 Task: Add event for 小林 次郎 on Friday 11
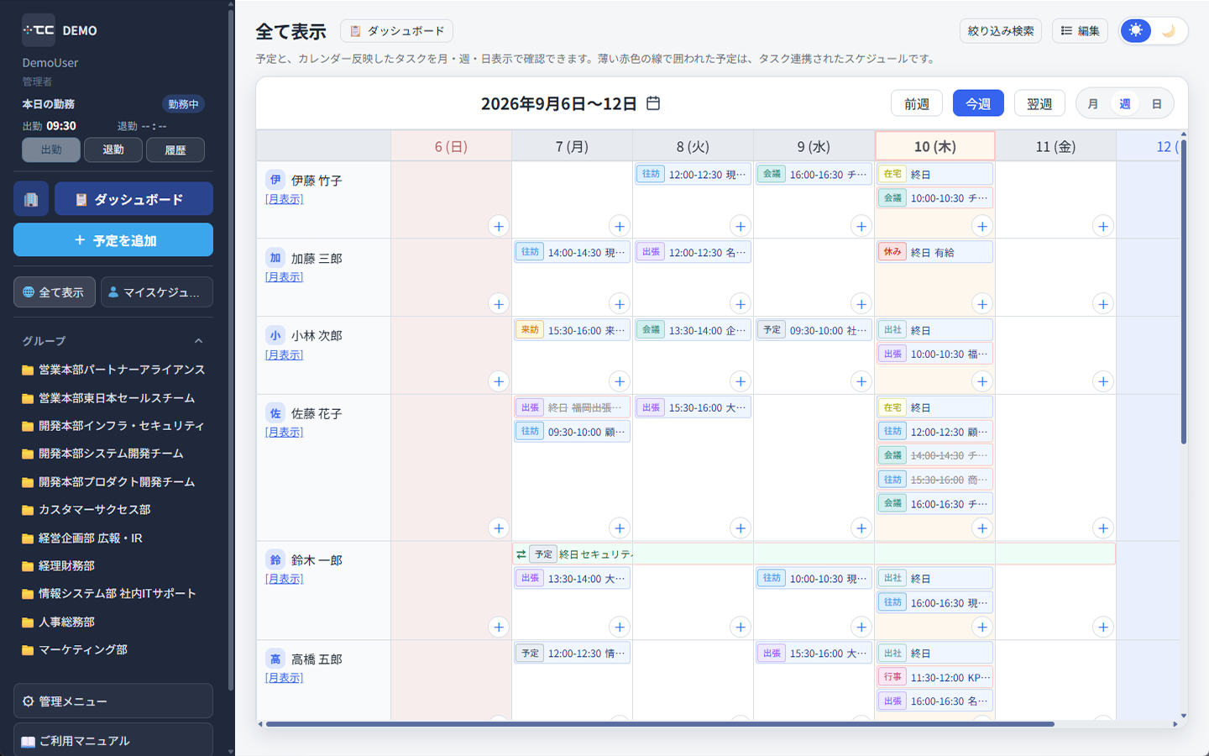point(1103,381)
